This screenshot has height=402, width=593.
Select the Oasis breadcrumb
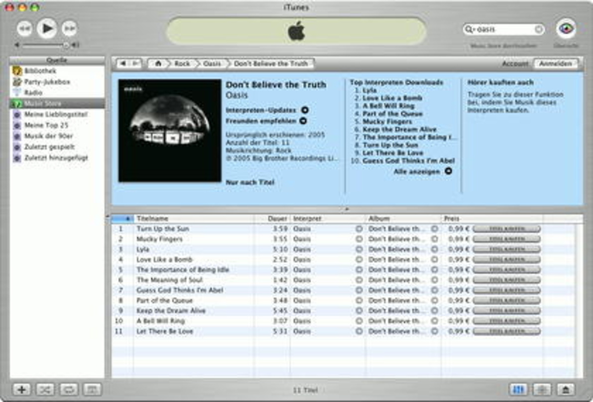[x=212, y=64]
